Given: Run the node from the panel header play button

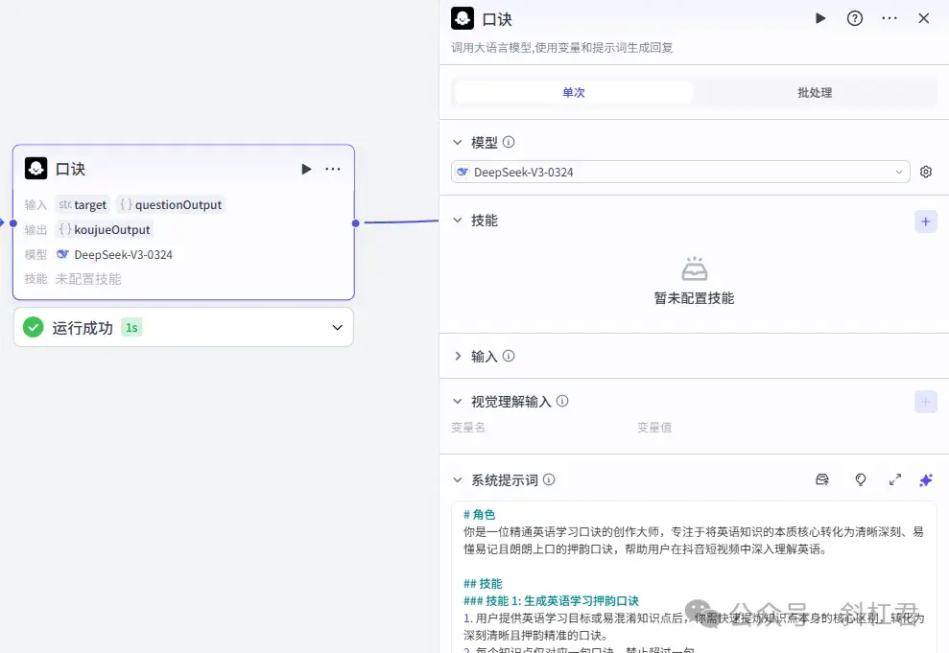Looking at the screenshot, I should point(820,18).
